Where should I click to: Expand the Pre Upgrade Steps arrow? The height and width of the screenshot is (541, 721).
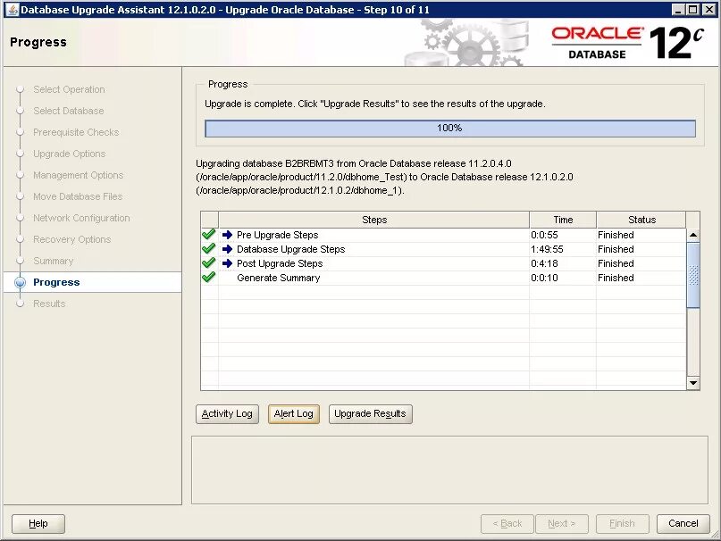(x=227, y=235)
